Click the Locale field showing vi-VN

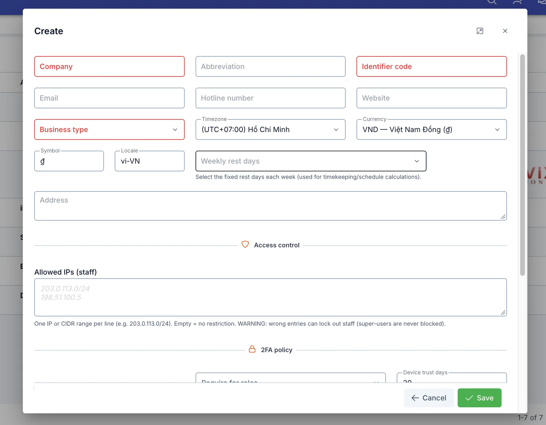[x=149, y=161]
